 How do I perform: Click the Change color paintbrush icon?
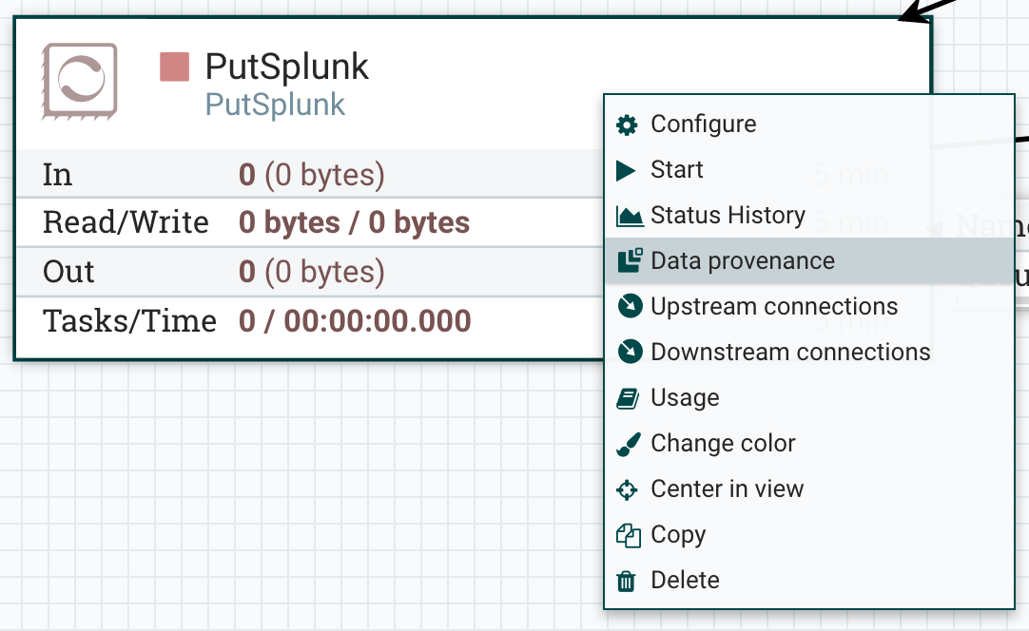point(628,444)
